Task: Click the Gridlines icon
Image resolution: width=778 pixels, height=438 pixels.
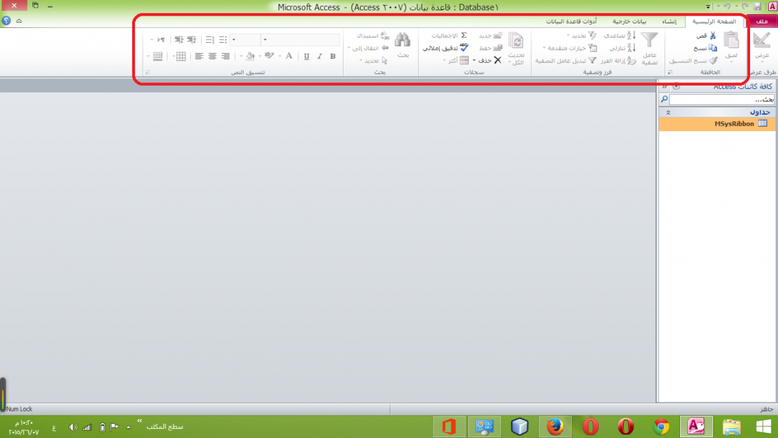Action: coord(181,56)
